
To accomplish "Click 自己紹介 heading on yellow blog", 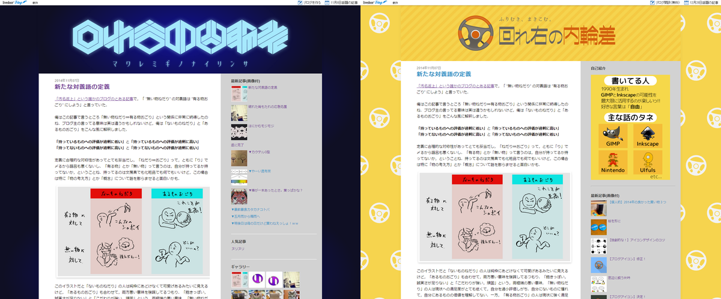I will coord(598,68).
